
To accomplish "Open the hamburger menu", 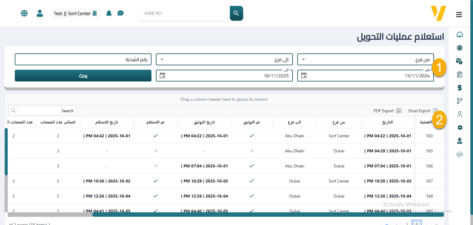I will (459, 14).
